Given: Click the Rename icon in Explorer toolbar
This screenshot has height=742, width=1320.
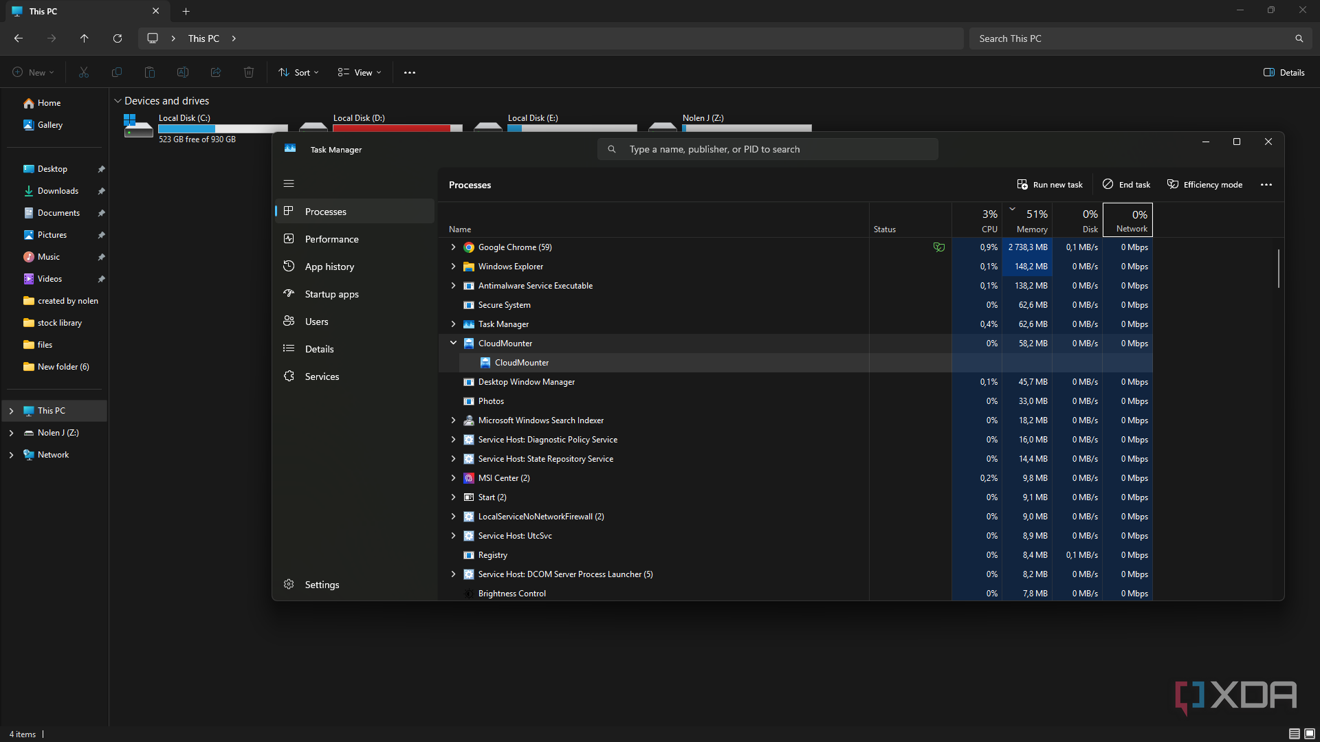Looking at the screenshot, I should pyautogui.click(x=183, y=72).
